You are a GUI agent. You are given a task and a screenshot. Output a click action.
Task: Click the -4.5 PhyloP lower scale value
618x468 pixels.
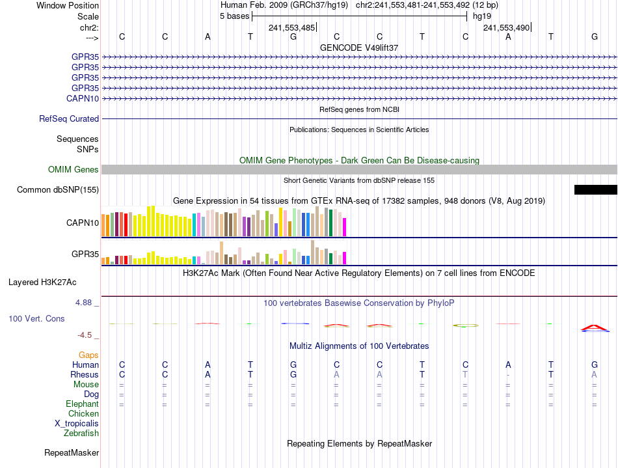(x=85, y=335)
